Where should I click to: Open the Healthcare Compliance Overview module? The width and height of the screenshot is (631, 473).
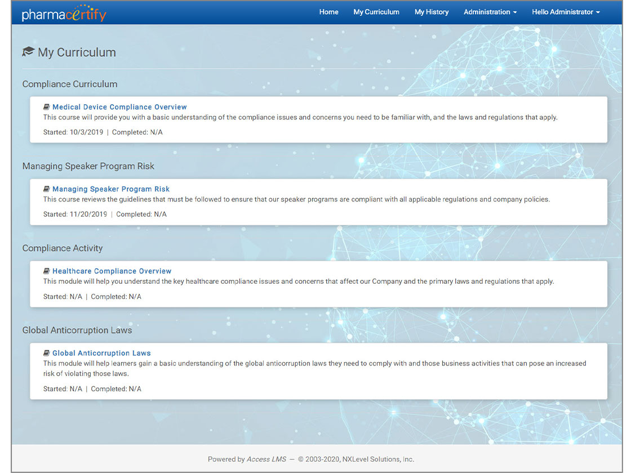point(112,271)
